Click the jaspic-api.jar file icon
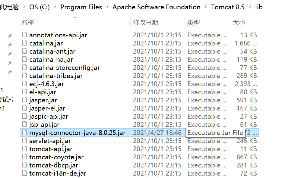 coord(24,116)
